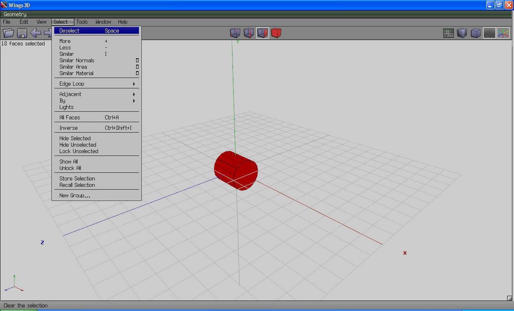514x311 pixels.
Task: Choose Inverse to invert selection
Action: pos(96,128)
